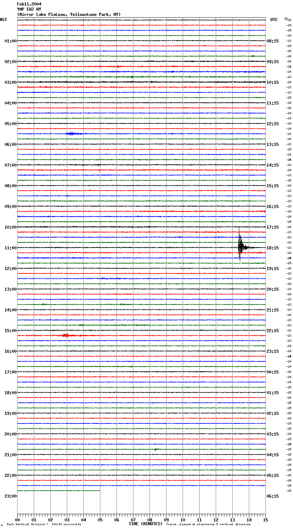Click the '01:00' MST time label
The height and width of the screenshot is (529, 293).
click(11, 41)
